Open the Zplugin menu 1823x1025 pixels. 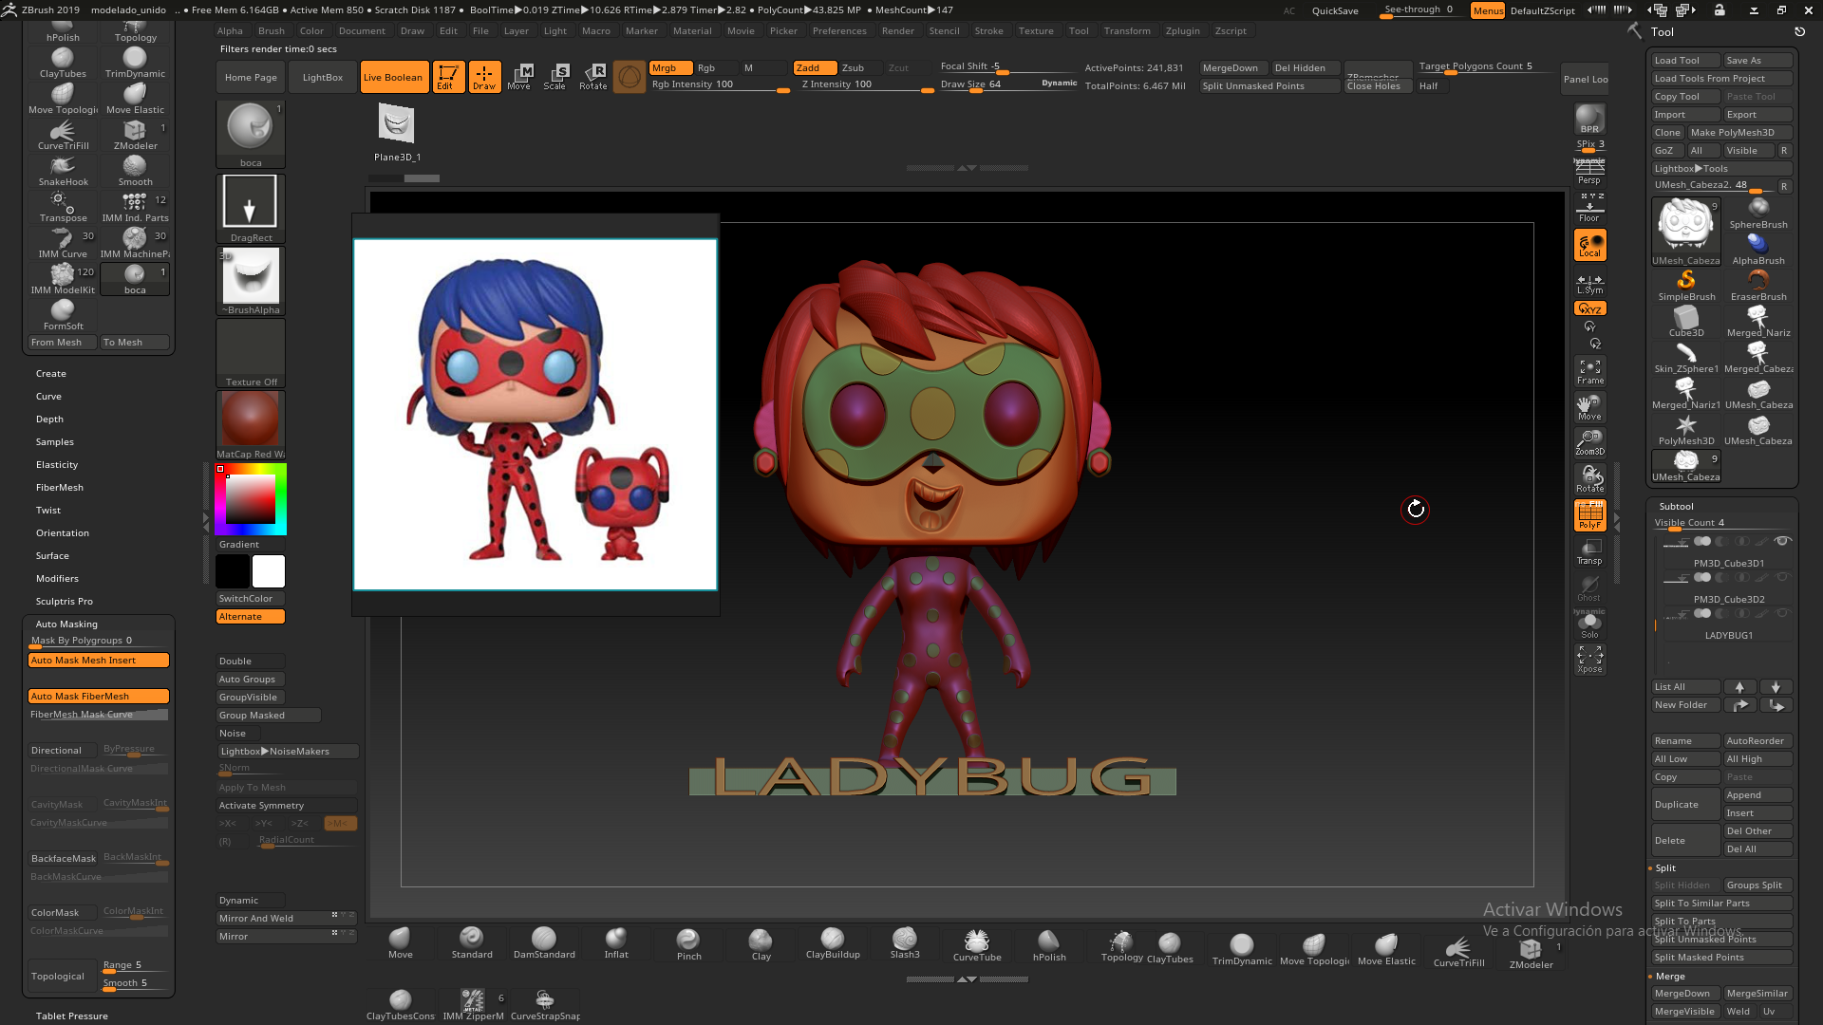(1183, 30)
